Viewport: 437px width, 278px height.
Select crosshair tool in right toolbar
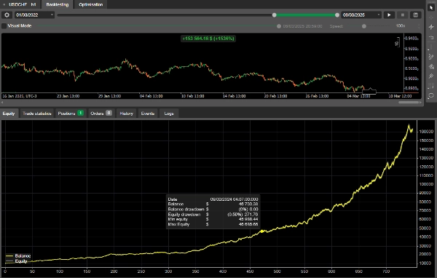coord(431,17)
